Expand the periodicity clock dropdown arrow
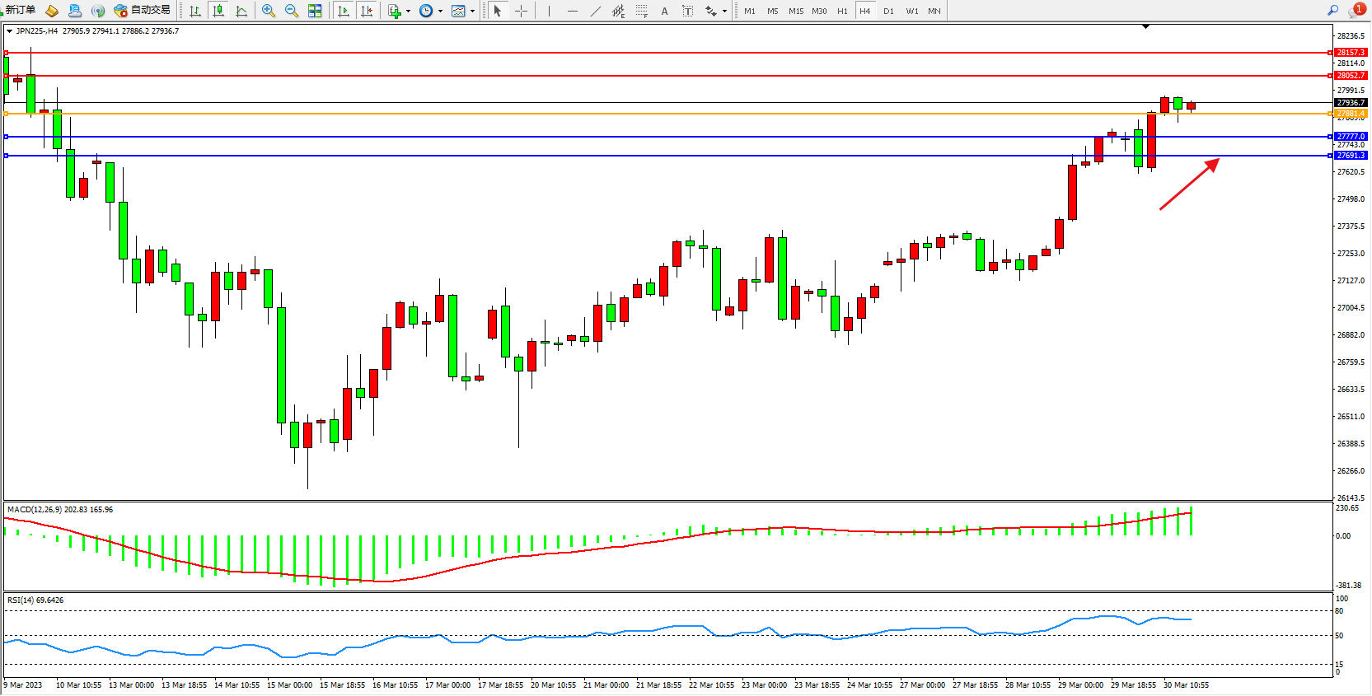1372x696 pixels. click(441, 12)
